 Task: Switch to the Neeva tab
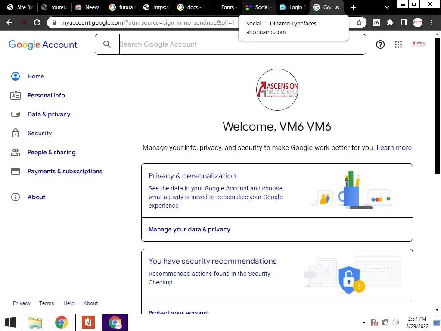tap(89, 7)
